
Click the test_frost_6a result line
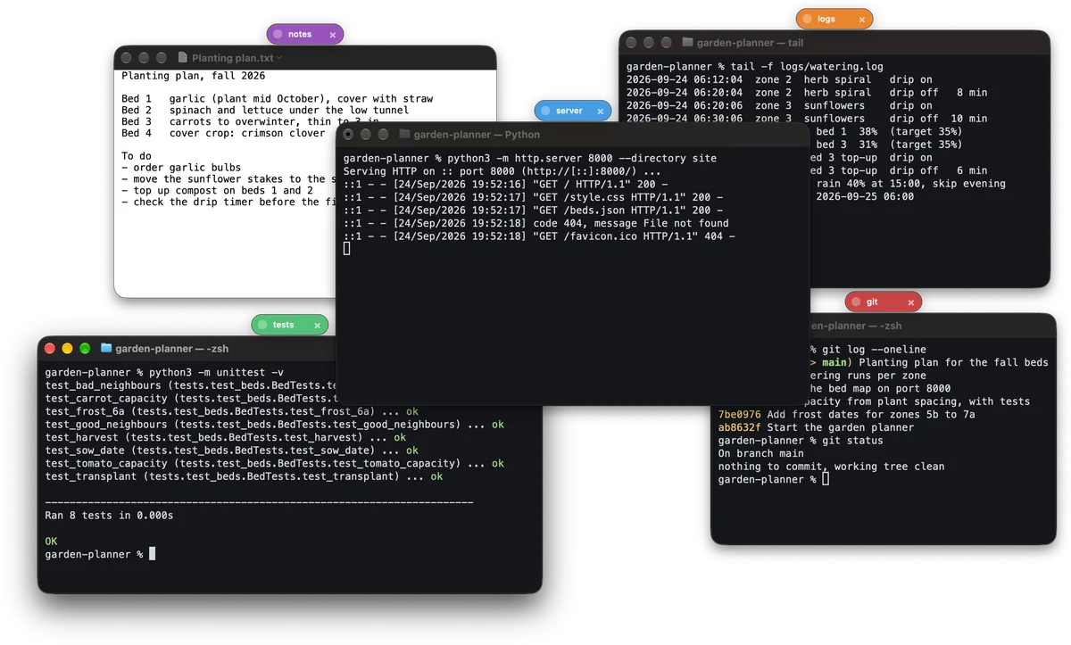pyautogui.click(x=232, y=411)
